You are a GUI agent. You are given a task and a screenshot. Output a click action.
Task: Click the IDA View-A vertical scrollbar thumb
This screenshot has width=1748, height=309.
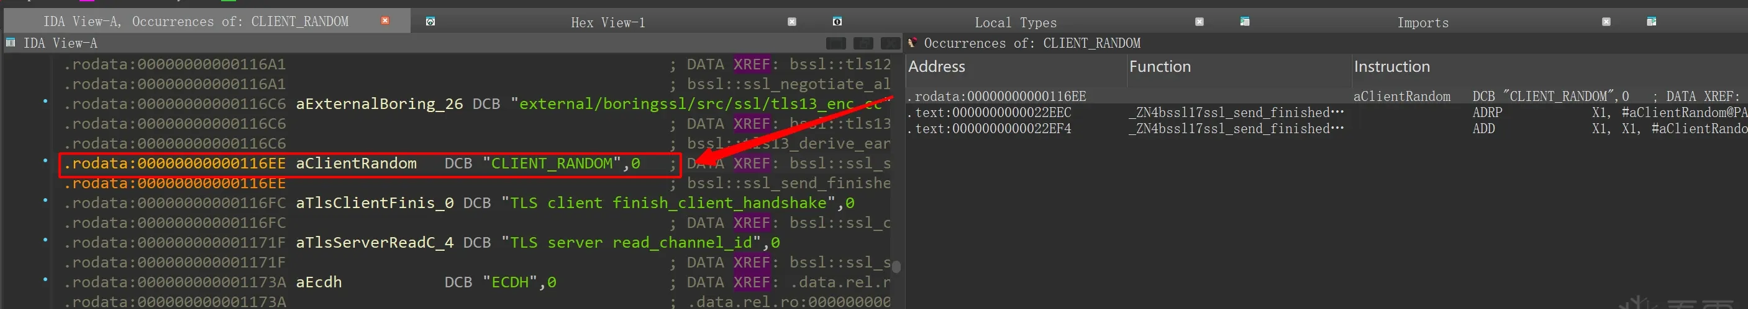pos(896,267)
